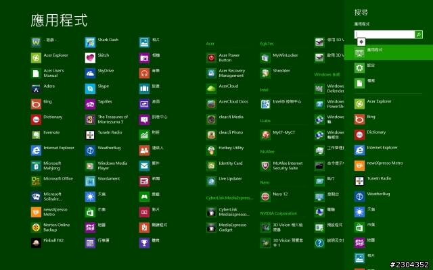Open Internet Explorer in the apps list
Viewport: 433px width, 270px height.
tap(53, 151)
